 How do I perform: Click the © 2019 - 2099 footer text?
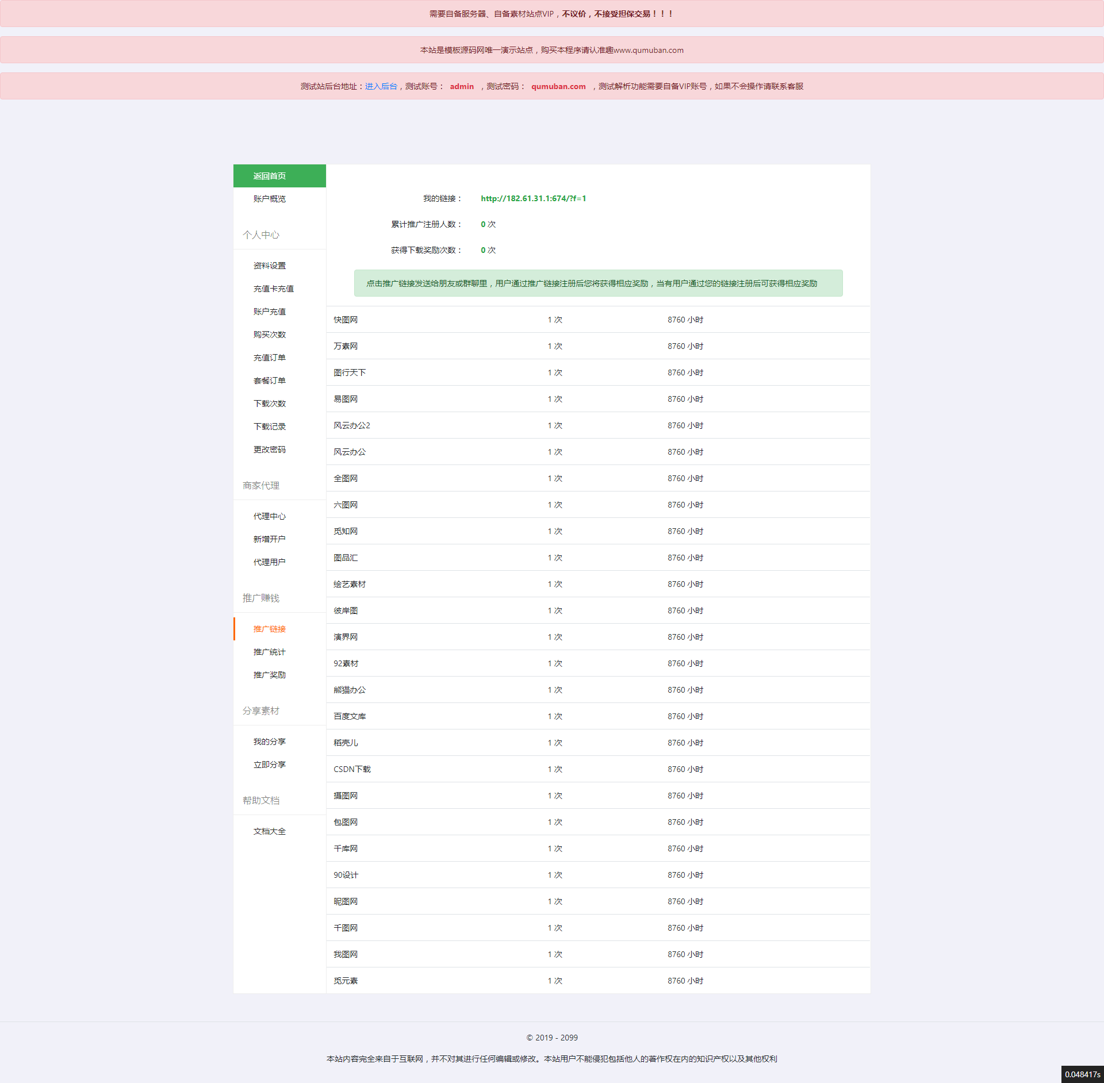(x=552, y=1038)
